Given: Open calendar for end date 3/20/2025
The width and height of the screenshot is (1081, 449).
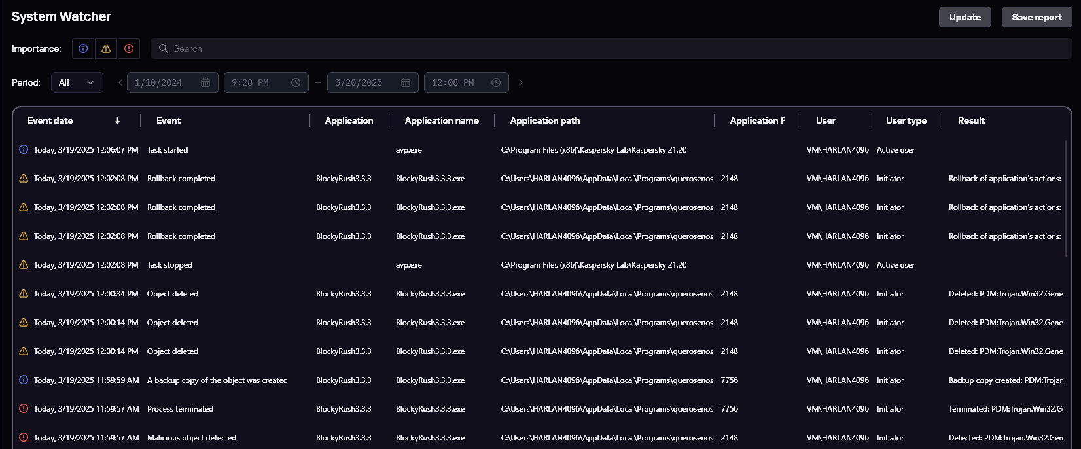Looking at the screenshot, I should tap(406, 82).
